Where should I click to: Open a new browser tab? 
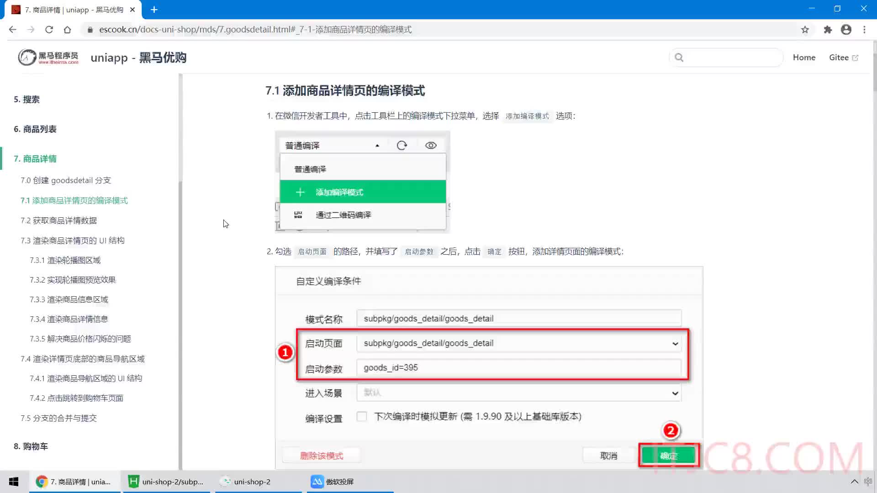(154, 10)
